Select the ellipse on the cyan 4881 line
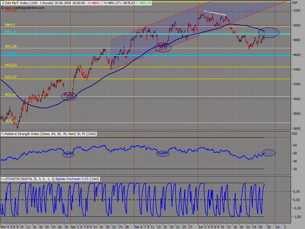The image size is (305, 229). pos(269,33)
